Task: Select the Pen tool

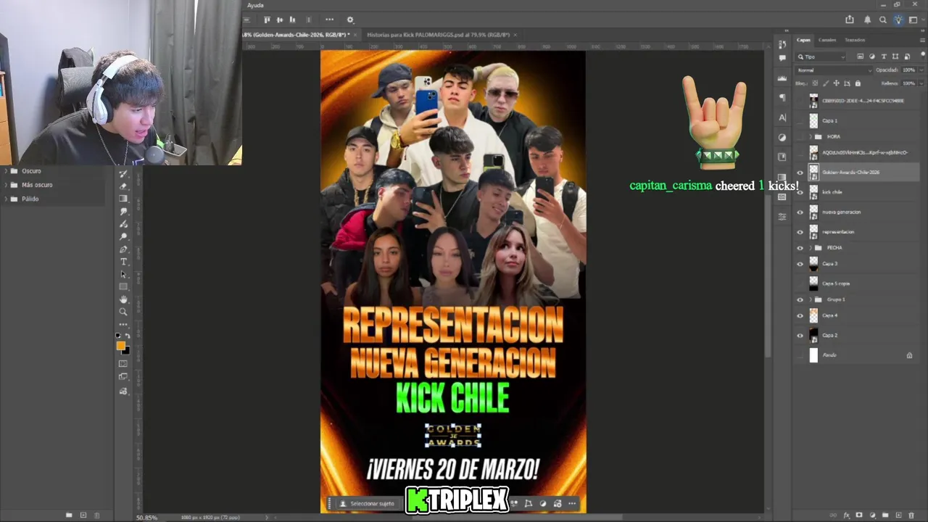Action: [x=123, y=249]
